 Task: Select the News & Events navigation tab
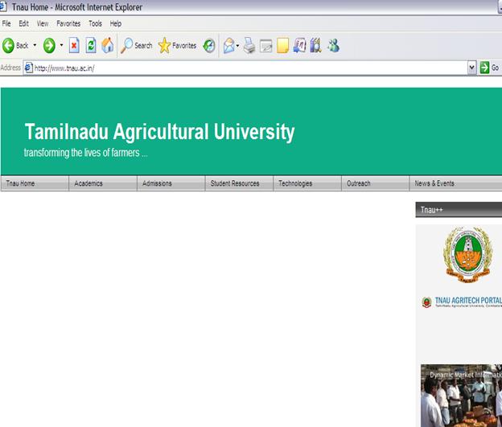click(x=455, y=183)
